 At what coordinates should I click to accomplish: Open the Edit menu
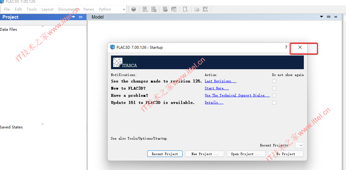coord(18,9)
